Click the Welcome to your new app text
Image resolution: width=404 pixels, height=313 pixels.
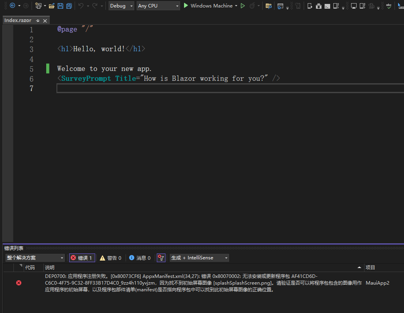(104, 69)
